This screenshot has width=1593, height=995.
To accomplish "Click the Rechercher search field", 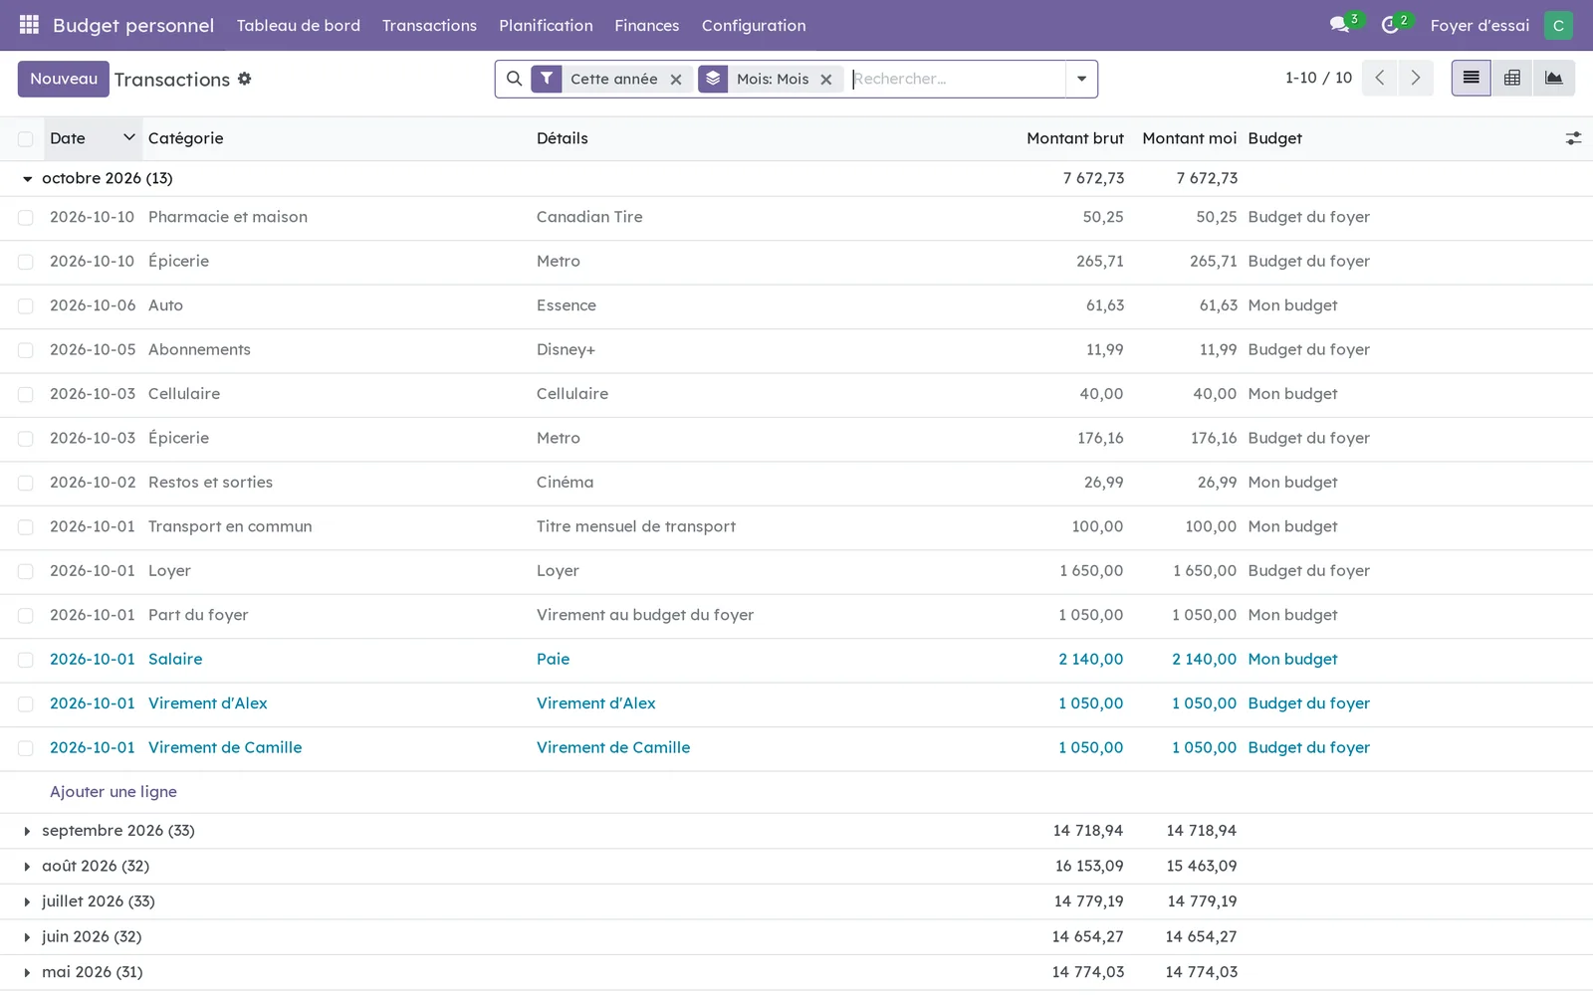I will click(956, 79).
